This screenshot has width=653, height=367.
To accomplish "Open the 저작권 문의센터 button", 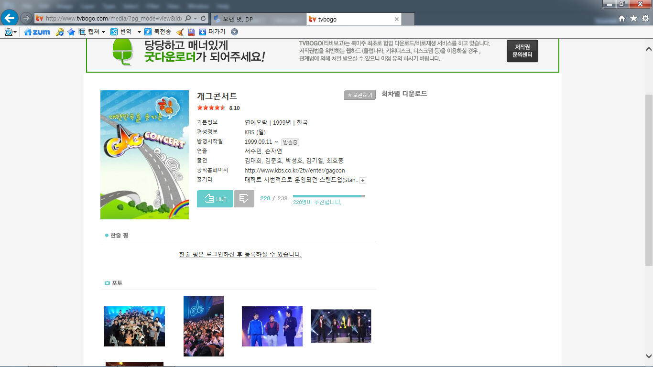I will 522,51.
